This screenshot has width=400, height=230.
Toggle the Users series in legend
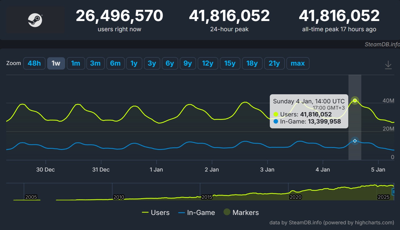point(156,213)
